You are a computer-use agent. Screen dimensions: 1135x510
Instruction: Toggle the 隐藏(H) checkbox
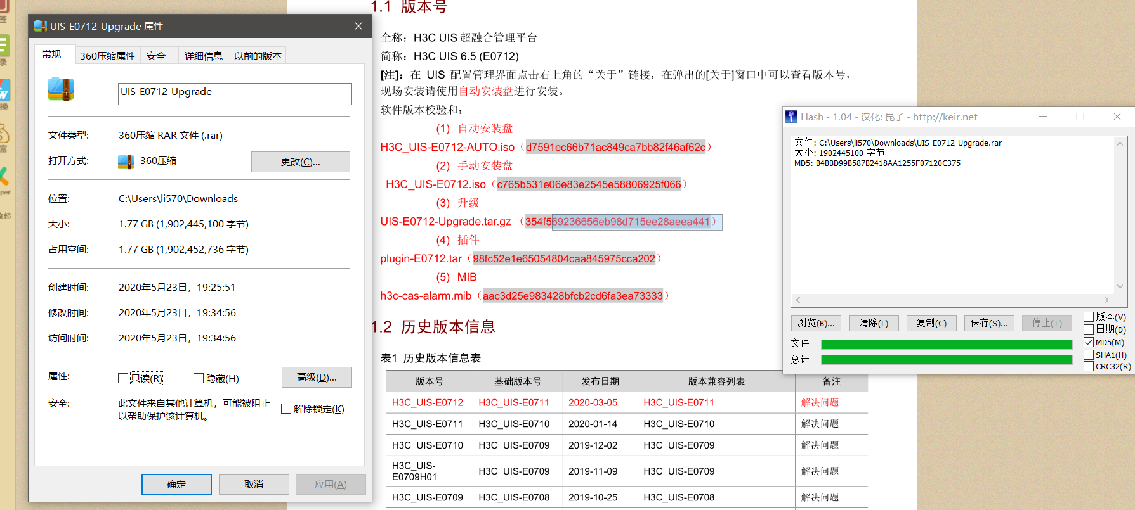(x=199, y=378)
